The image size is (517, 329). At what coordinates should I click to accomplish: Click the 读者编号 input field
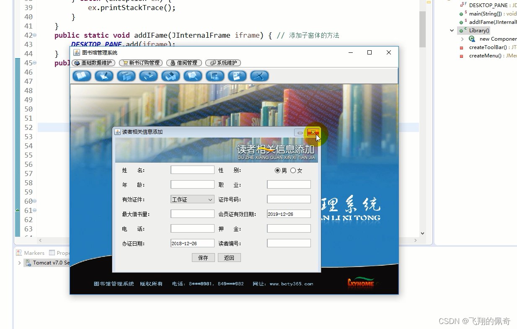click(288, 243)
